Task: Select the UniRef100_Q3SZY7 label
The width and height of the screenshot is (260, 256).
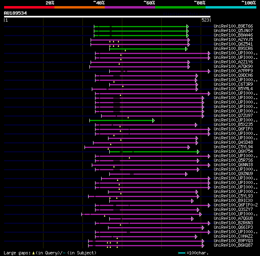Action: [x=233, y=210]
